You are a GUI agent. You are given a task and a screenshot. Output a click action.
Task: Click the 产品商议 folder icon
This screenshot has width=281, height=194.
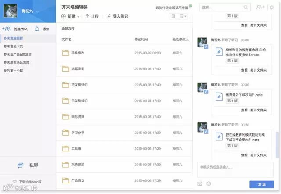tap(66, 180)
